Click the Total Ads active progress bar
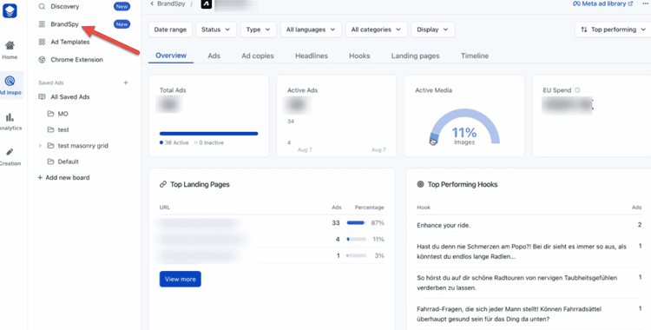Image resolution: width=651 pixels, height=330 pixels. pos(209,134)
